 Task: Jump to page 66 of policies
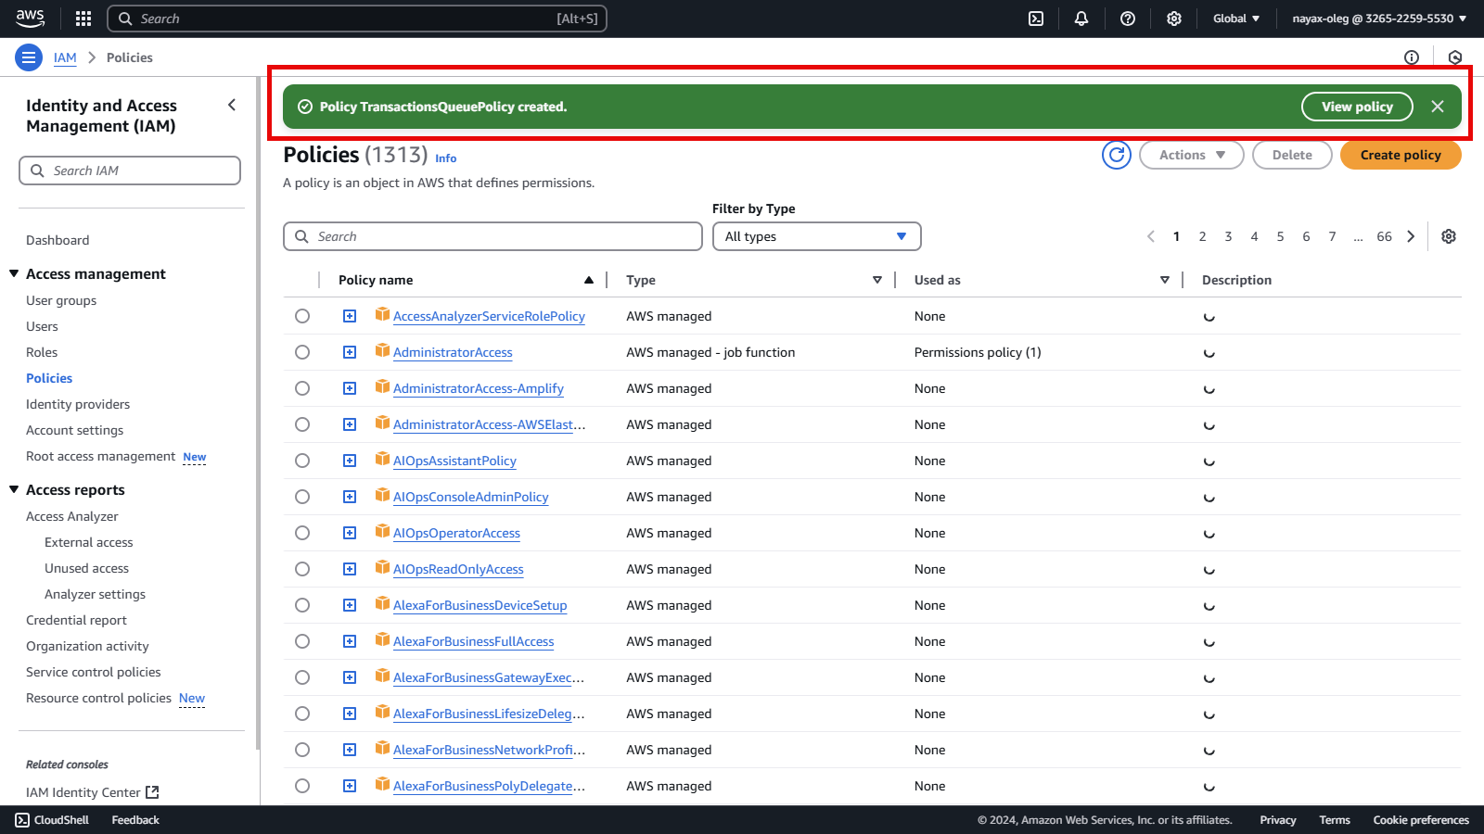pyautogui.click(x=1384, y=236)
